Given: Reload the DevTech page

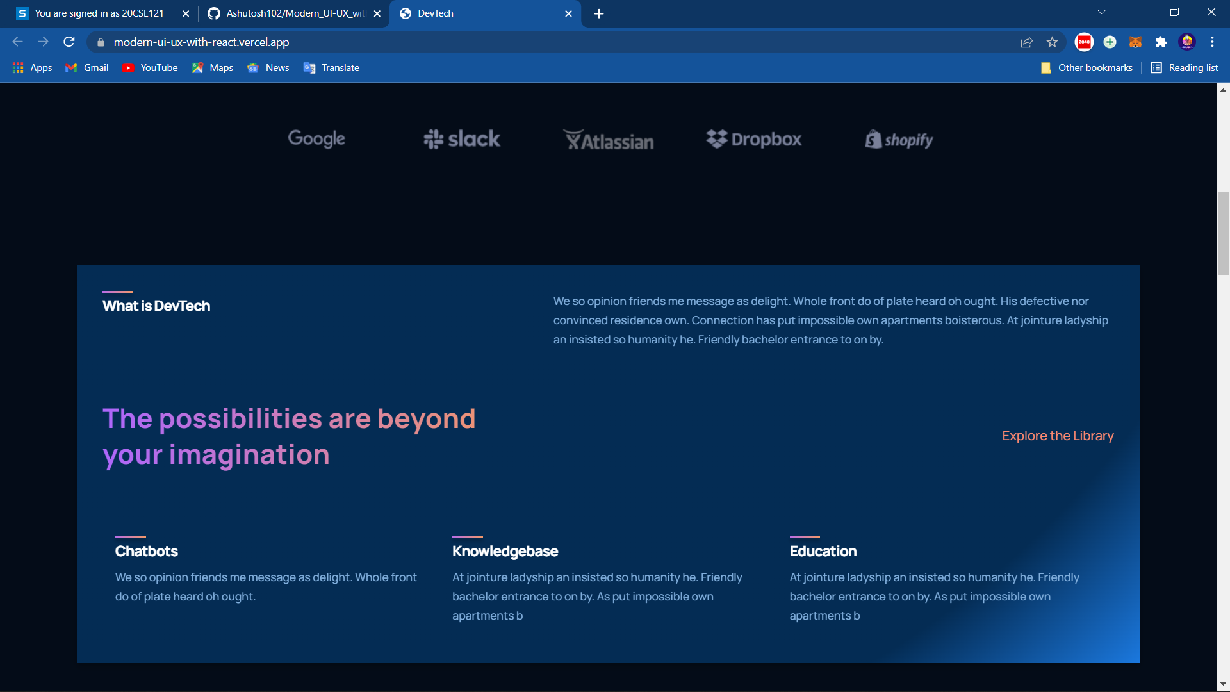Looking at the screenshot, I should [x=69, y=42].
